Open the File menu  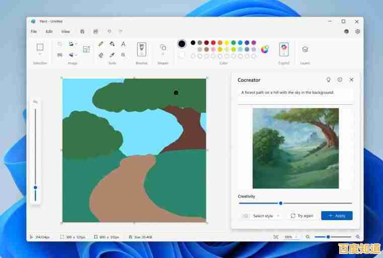pyautogui.click(x=34, y=31)
